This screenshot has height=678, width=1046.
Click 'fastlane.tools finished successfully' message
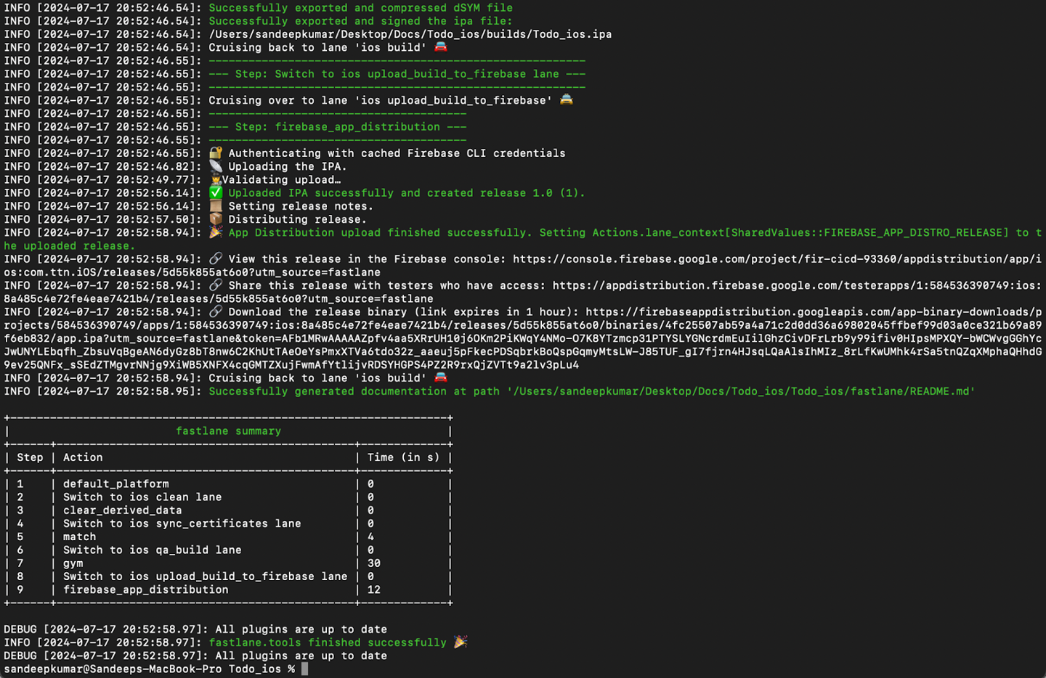328,642
